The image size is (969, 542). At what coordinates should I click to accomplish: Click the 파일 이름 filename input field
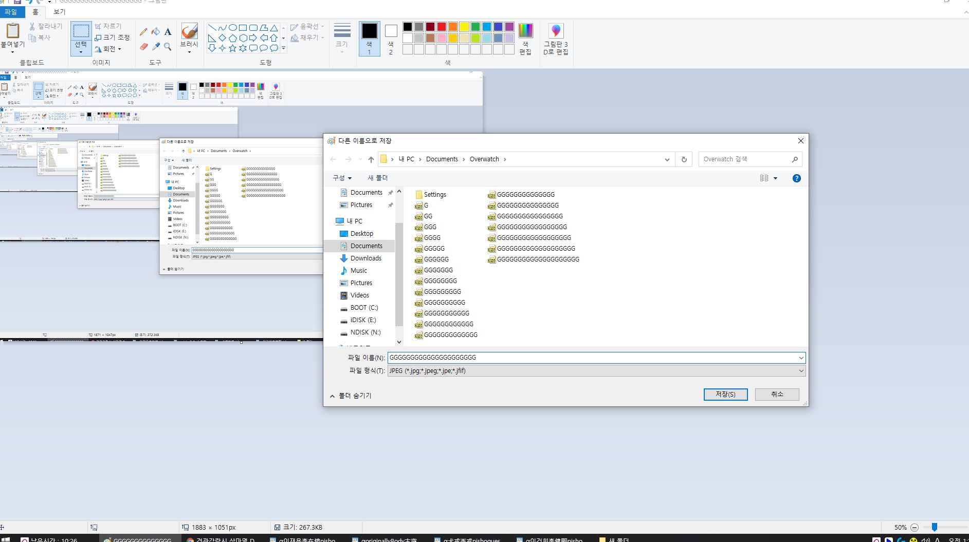596,358
